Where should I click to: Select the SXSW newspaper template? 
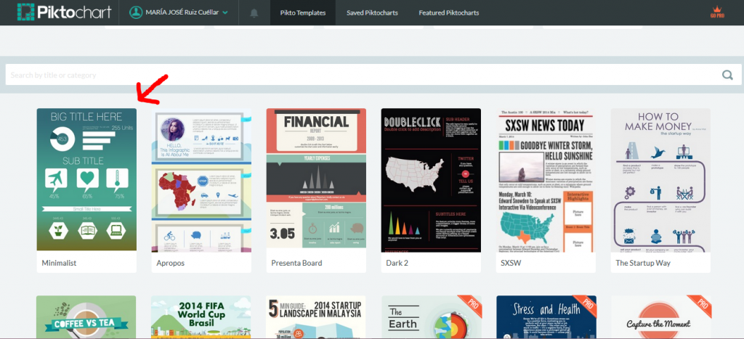coord(546,180)
